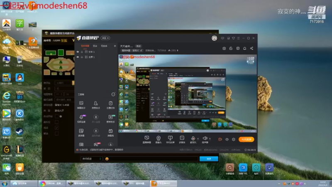Open the gift box icon above preview

click(x=224, y=48)
